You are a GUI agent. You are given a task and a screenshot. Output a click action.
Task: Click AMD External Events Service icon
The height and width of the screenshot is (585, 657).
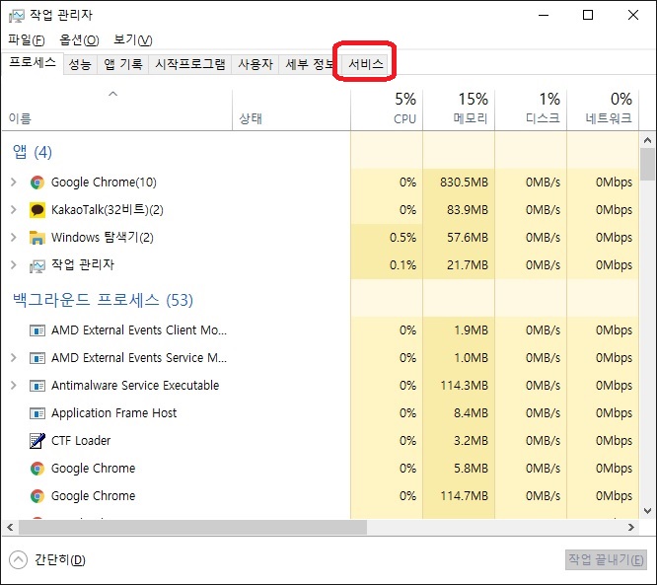point(36,358)
